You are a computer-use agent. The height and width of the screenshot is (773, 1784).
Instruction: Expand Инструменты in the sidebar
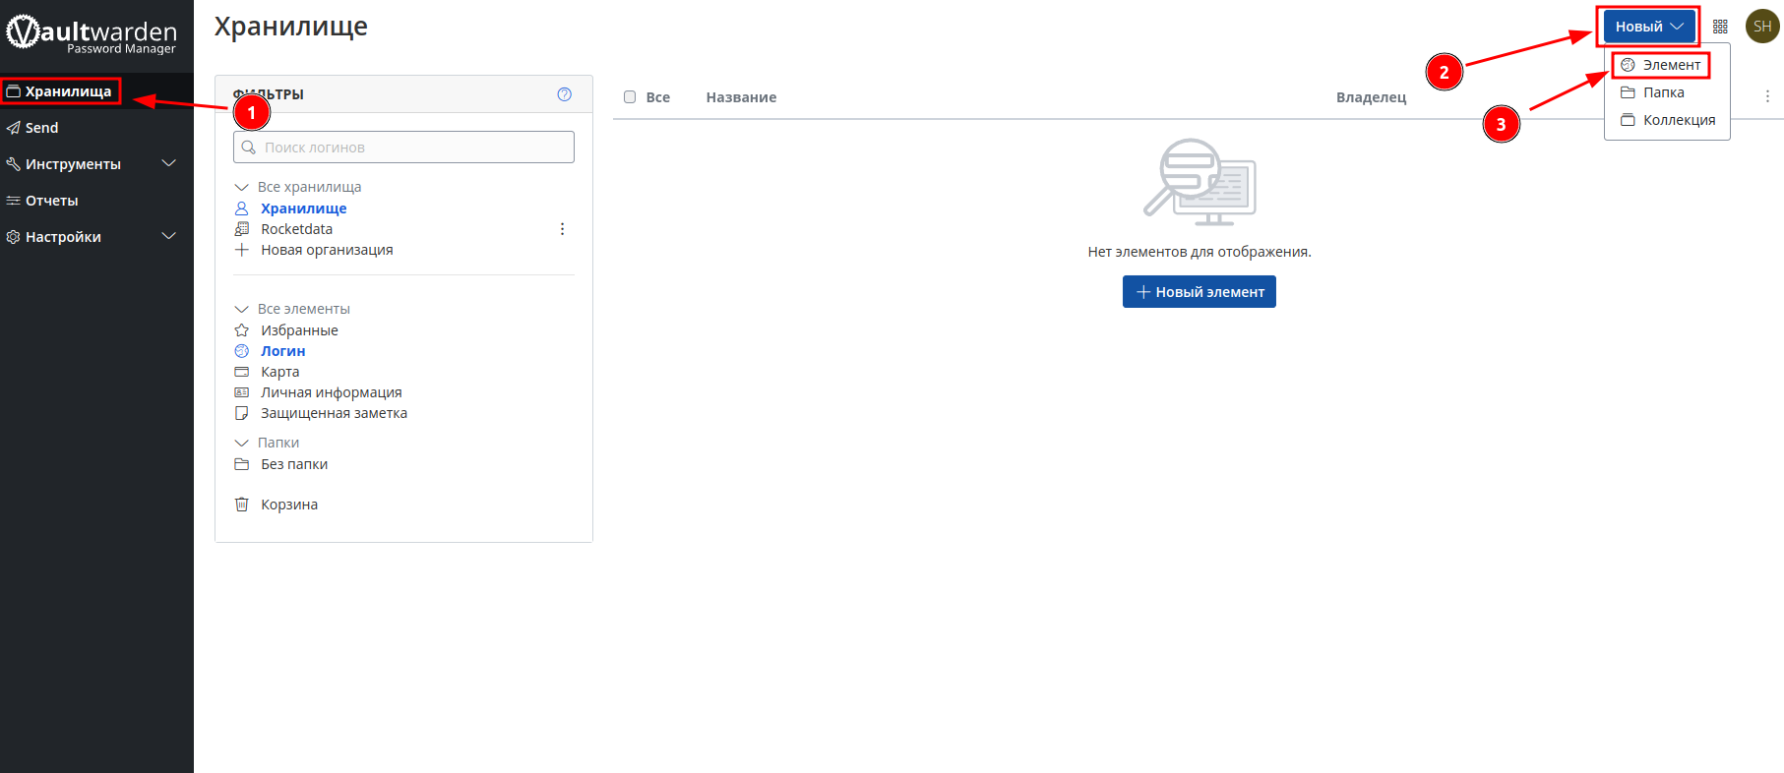89,164
